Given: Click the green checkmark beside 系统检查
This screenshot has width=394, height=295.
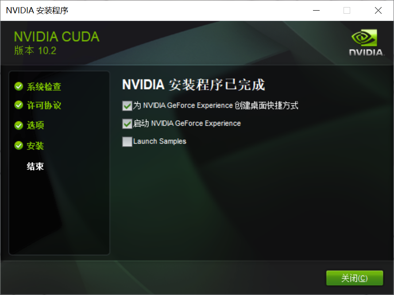Looking at the screenshot, I should pyautogui.click(x=19, y=86).
